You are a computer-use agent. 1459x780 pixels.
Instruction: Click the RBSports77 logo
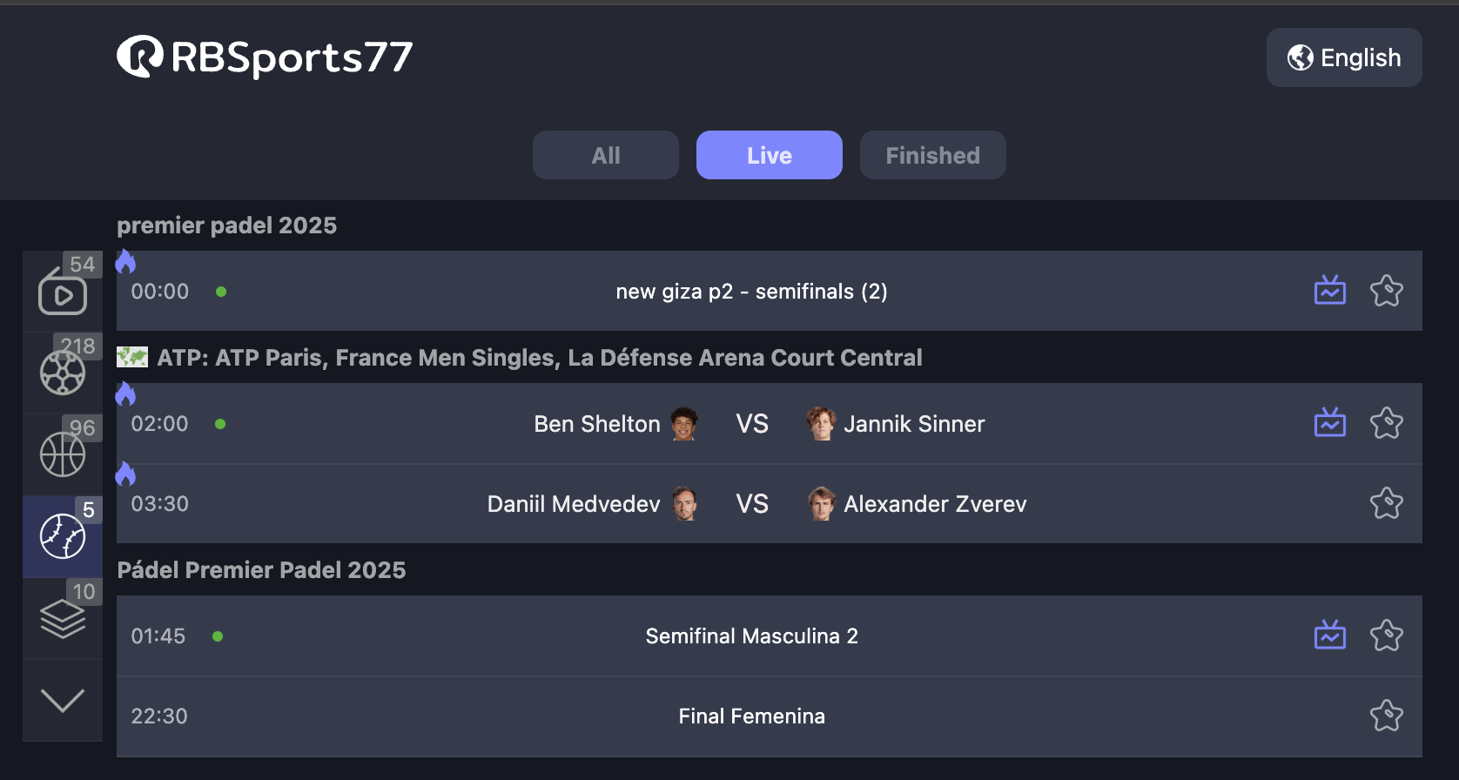[x=264, y=57]
